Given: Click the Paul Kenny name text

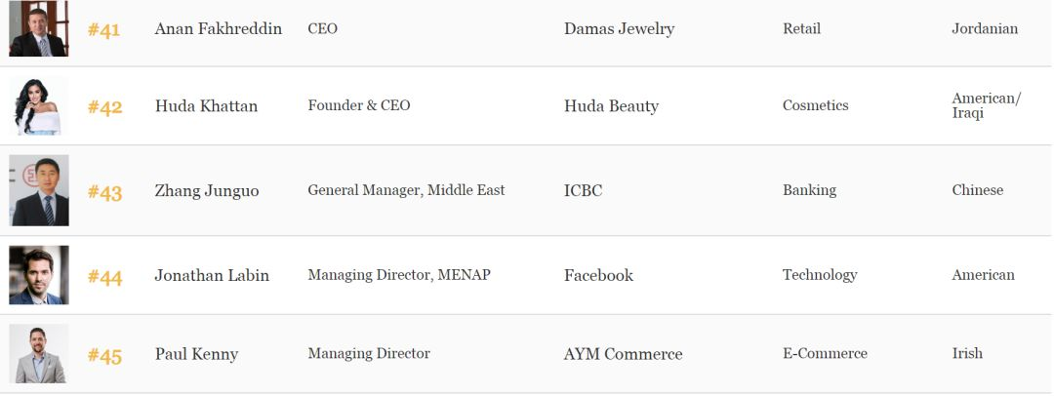Looking at the screenshot, I should coord(196,354).
